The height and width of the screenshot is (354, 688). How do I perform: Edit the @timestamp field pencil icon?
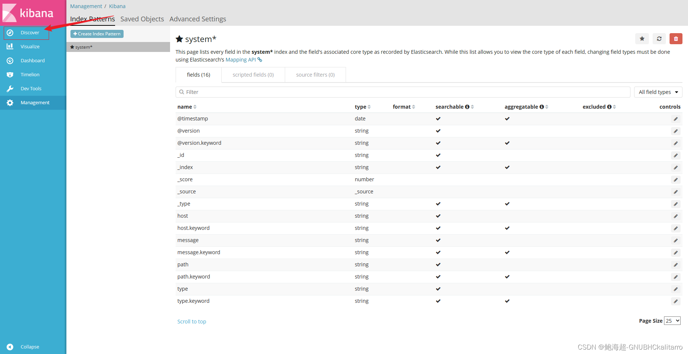675,119
